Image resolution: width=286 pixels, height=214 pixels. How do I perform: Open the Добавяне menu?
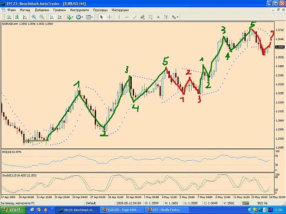pyautogui.click(x=42, y=10)
